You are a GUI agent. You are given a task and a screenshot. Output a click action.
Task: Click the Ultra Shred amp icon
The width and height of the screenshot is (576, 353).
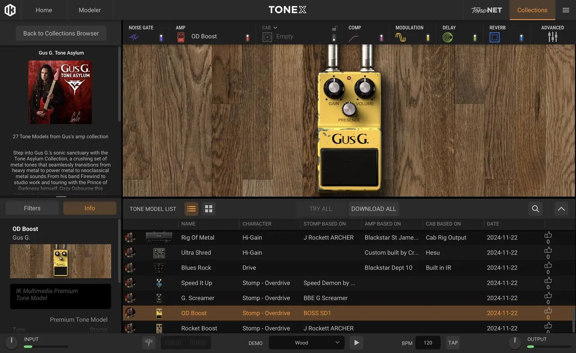point(159,253)
